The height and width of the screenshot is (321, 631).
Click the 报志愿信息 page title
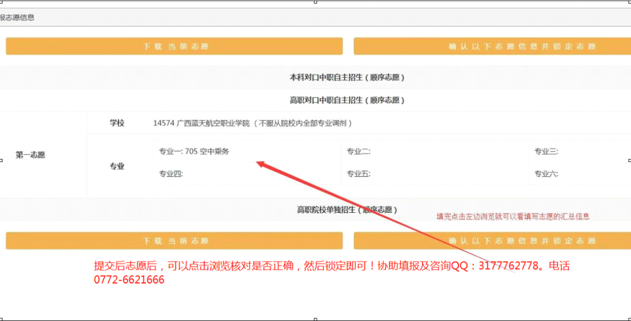click(18, 18)
